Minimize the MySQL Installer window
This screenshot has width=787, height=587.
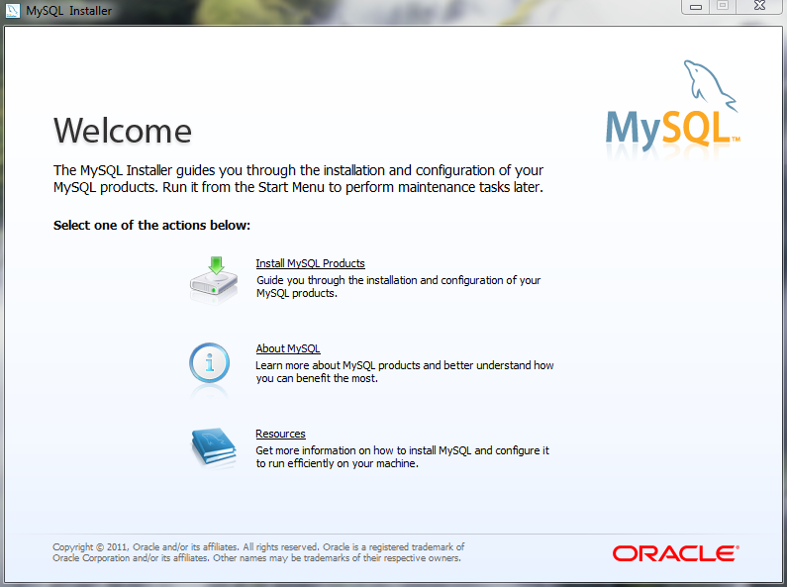[x=696, y=7]
